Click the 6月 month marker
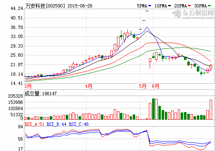Screen dimensions: 215x151 155,86
